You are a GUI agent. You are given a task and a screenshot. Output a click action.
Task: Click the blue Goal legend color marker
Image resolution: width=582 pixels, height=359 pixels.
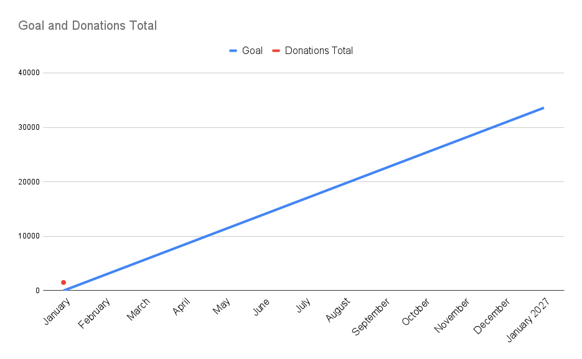234,51
